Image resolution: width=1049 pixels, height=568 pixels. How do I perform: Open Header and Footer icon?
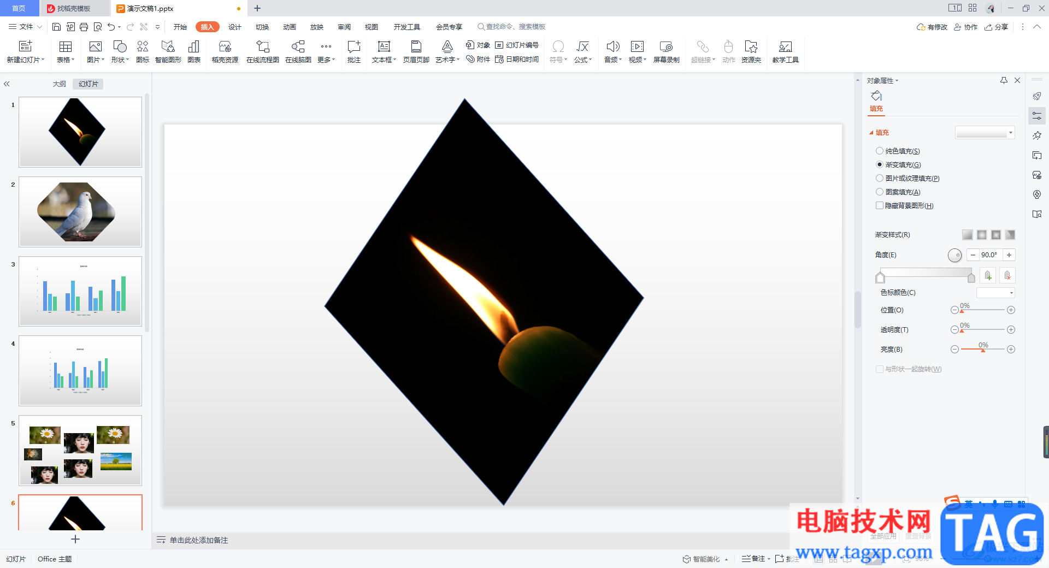pos(416,46)
